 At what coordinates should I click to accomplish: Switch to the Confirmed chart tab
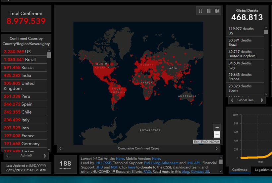(x=240, y=170)
